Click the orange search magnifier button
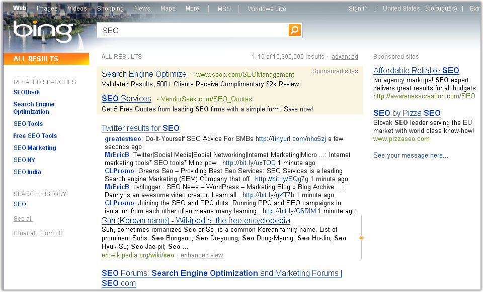483x292 pixels. (x=295, y=30)
